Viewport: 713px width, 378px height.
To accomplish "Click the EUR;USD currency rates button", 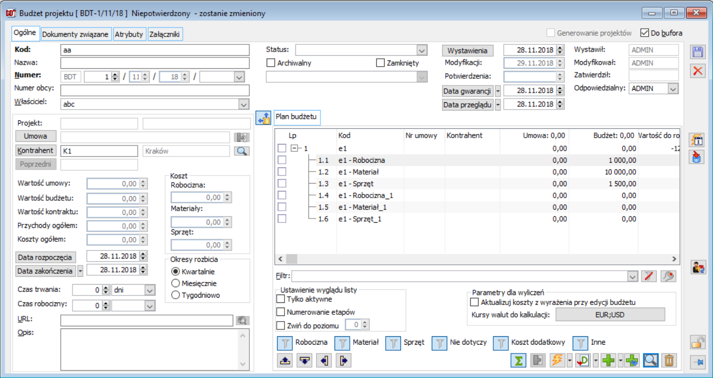I will click(610, 315).
